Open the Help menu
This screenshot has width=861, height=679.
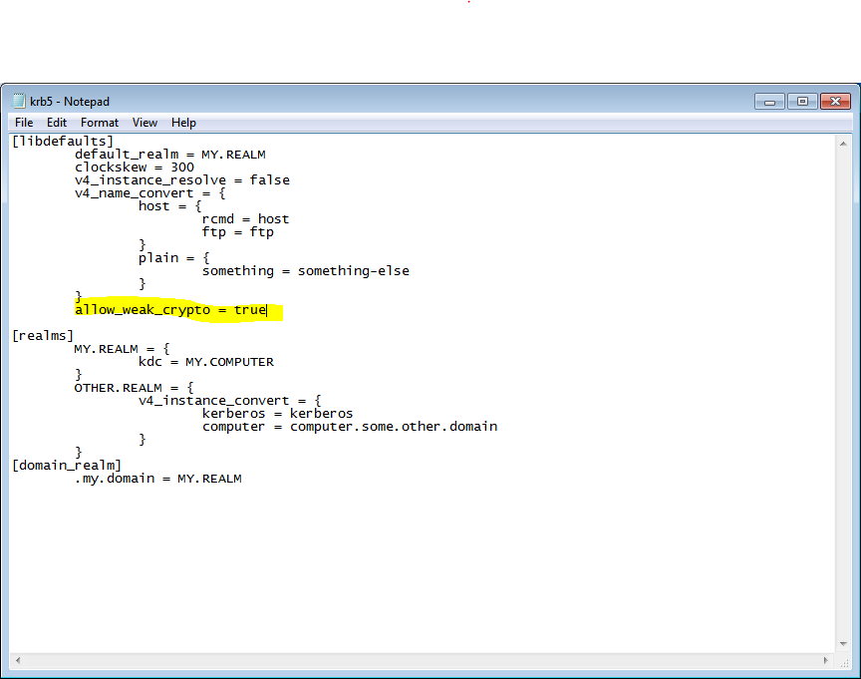click(183, 123)
